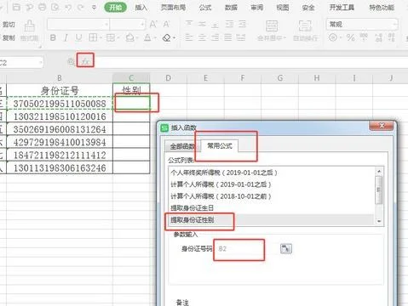Open the font name dropdown

coord(106,25)
